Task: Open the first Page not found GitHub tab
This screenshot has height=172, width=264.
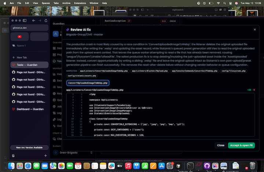Action: click(x=29, y=72)
